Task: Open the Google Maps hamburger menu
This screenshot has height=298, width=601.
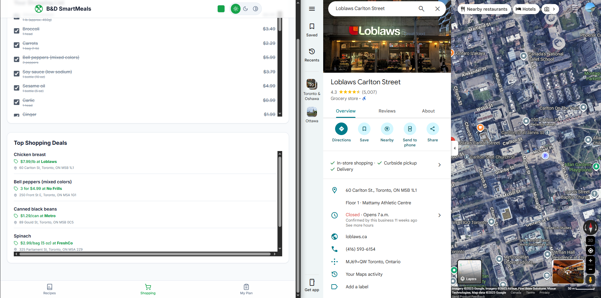Action: (312, 9)
